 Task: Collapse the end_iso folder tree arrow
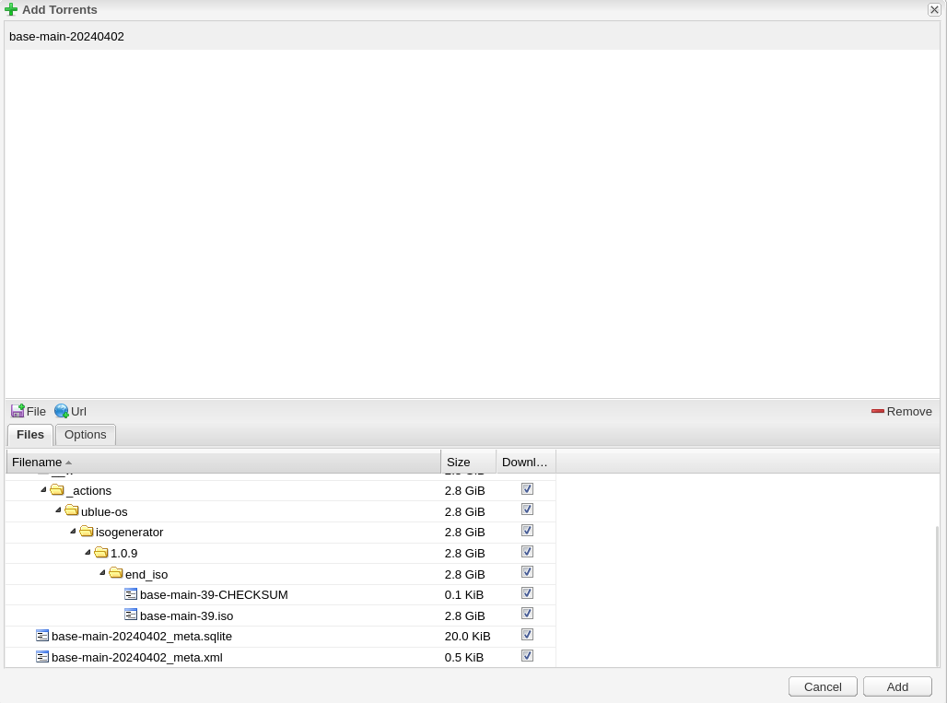pyautogui.click(x=102, y=573)
